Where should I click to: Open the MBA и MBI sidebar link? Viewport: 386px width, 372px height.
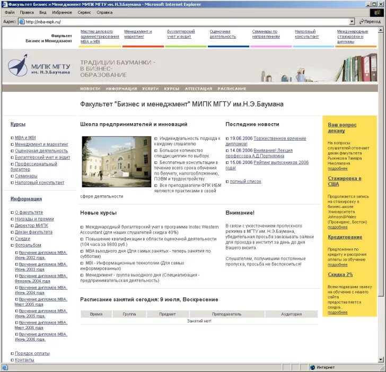[x=25, y=138]
